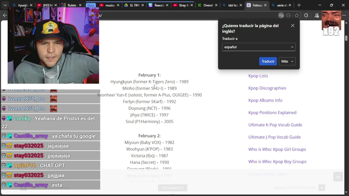Click AylinF16's CHAT GPT chat message
Viewport: 349px width, 196px height.
click(51, 165)
